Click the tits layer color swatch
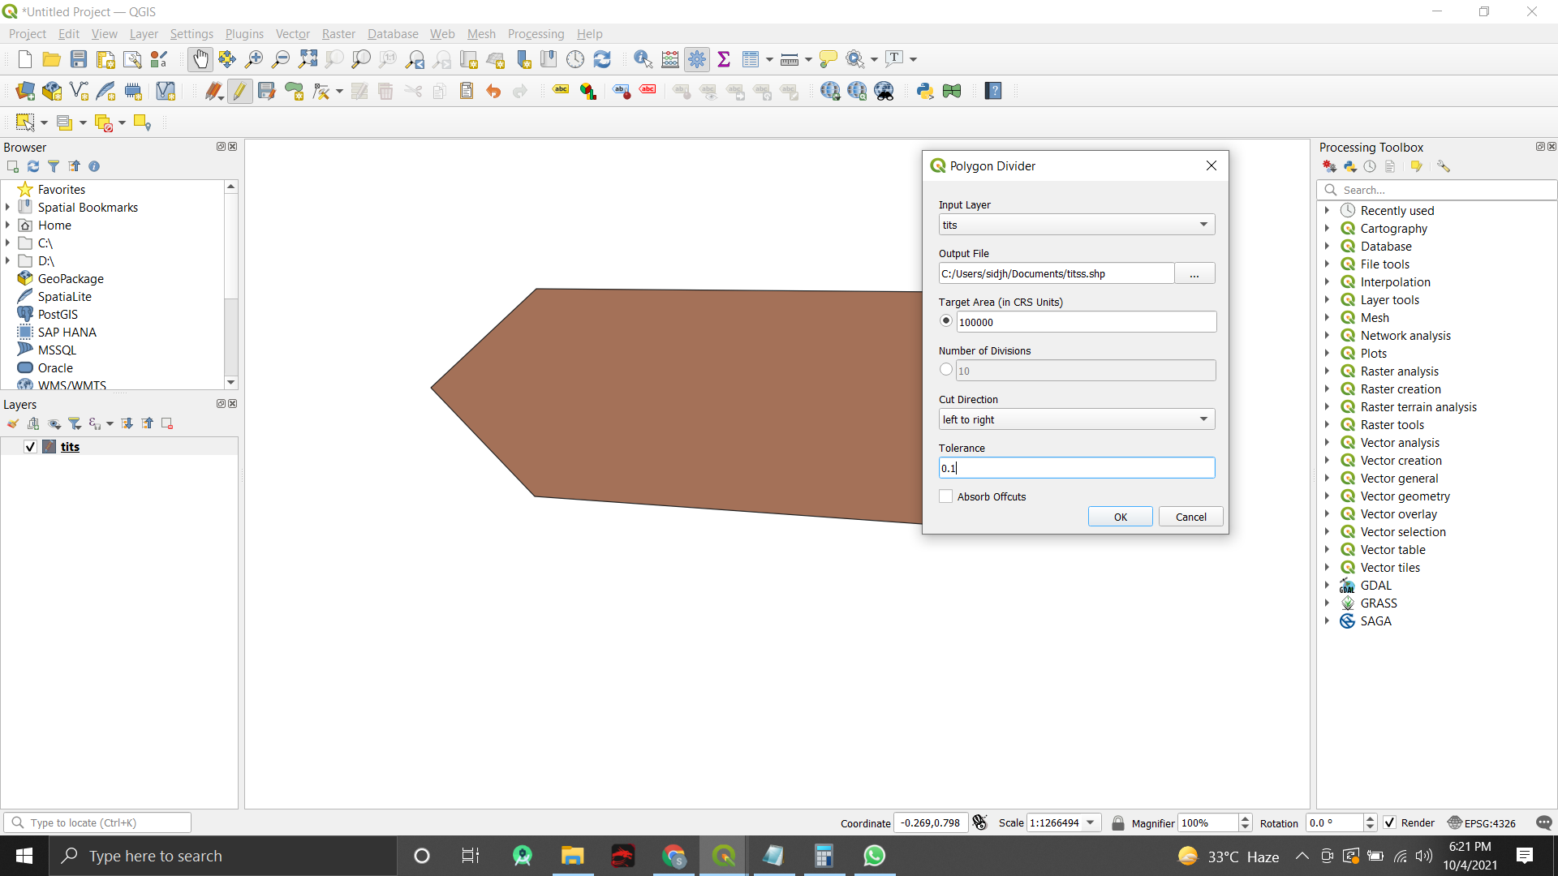 [49, 447]
